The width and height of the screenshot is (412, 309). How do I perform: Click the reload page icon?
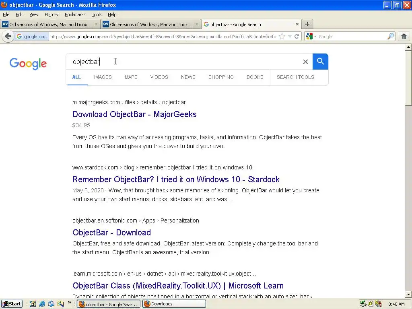click(297, 37)
